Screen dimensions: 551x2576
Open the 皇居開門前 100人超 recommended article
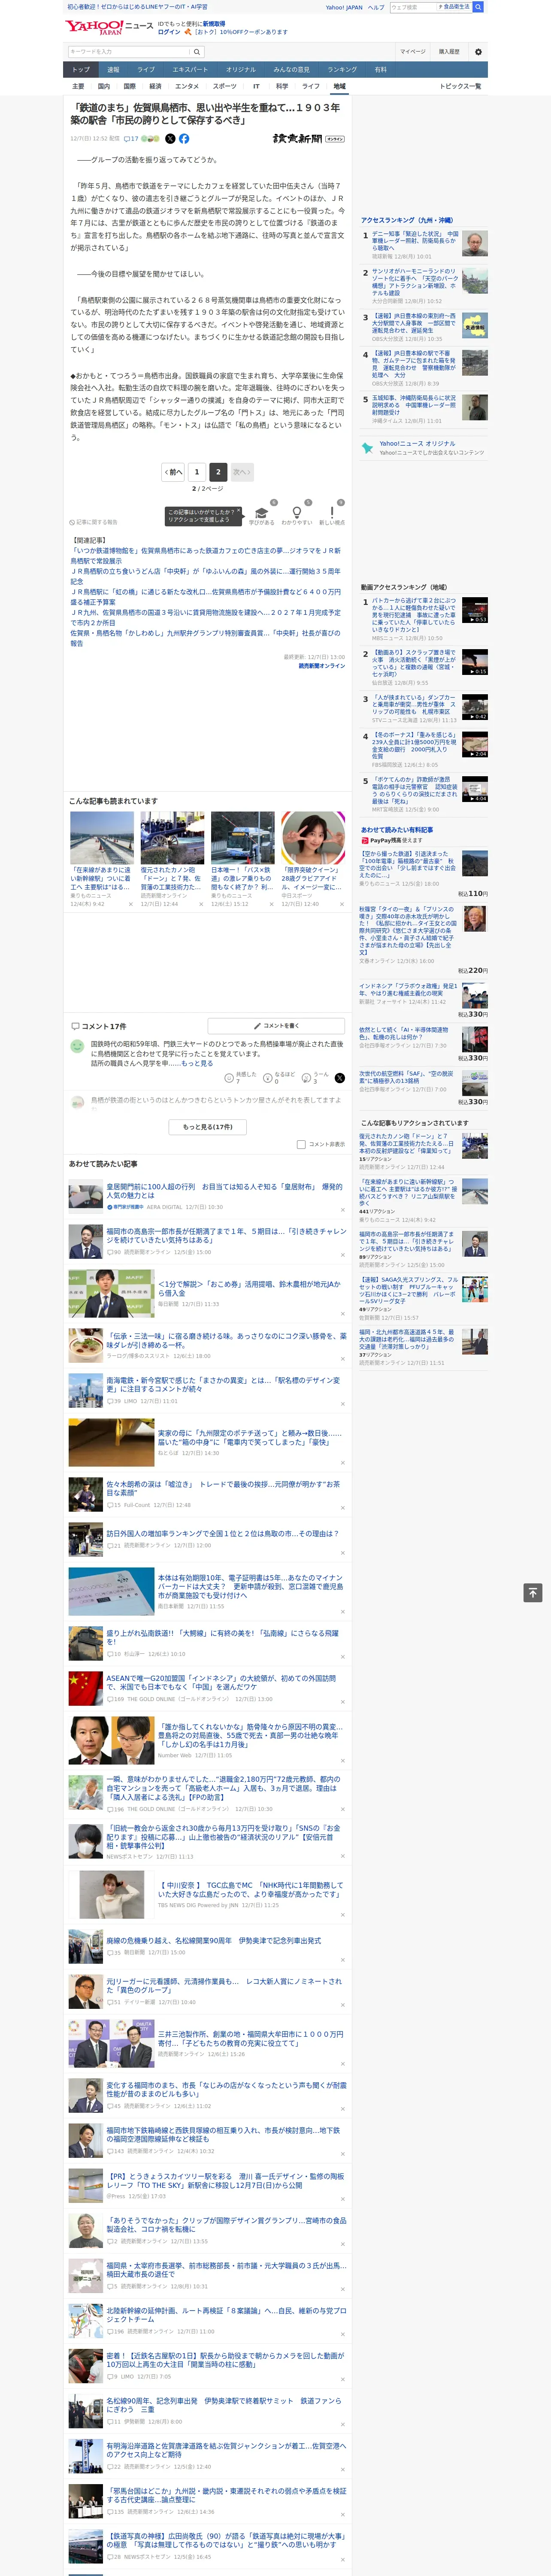pos(224,1192)
